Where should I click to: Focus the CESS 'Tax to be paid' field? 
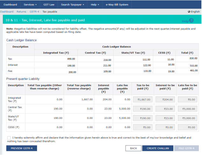143,127
